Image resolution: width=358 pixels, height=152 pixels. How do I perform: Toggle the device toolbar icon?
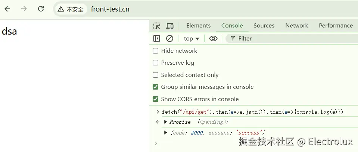pos(170,26)
